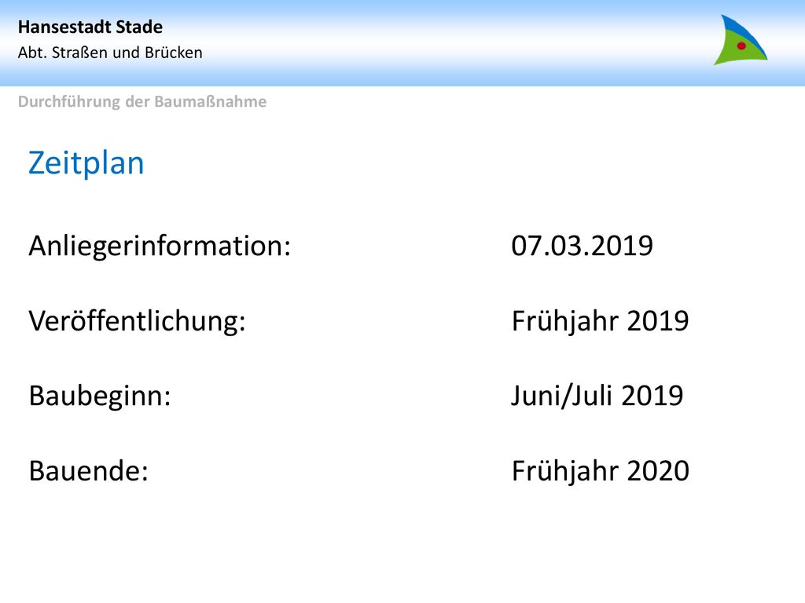
Task: Click the Anliegerinformation label
Action: (160, 246)
